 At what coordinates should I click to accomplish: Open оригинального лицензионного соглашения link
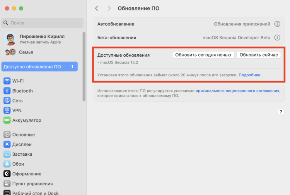click(x=237, y=91)
